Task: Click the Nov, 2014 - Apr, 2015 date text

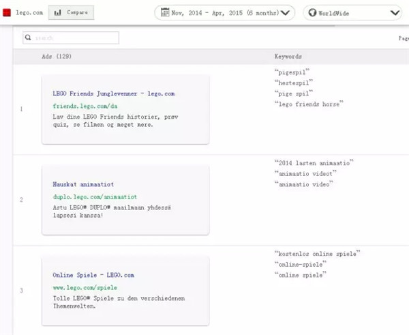Action: point(225,12)
